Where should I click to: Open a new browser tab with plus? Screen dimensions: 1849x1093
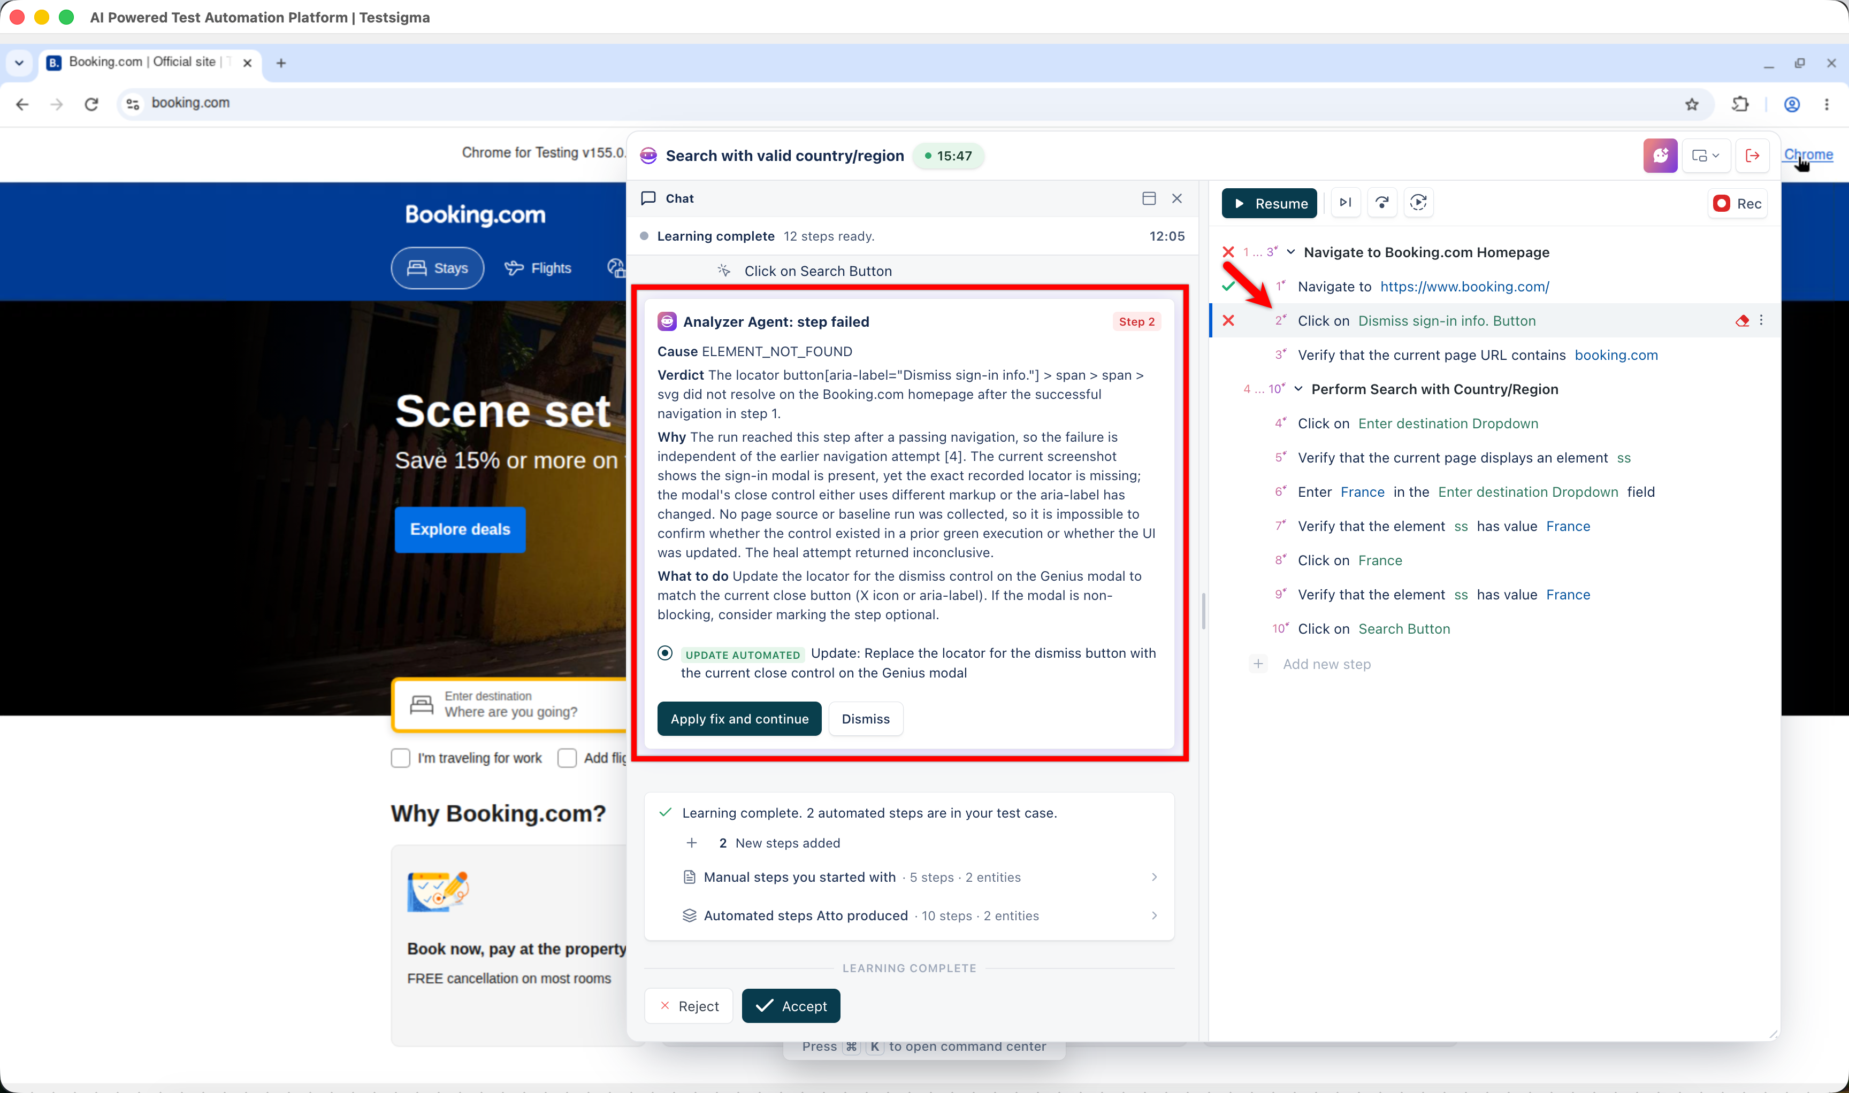(281, 63)
